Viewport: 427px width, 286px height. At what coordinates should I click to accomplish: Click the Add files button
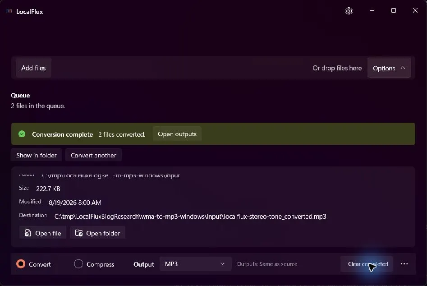[x=33, y=68]
